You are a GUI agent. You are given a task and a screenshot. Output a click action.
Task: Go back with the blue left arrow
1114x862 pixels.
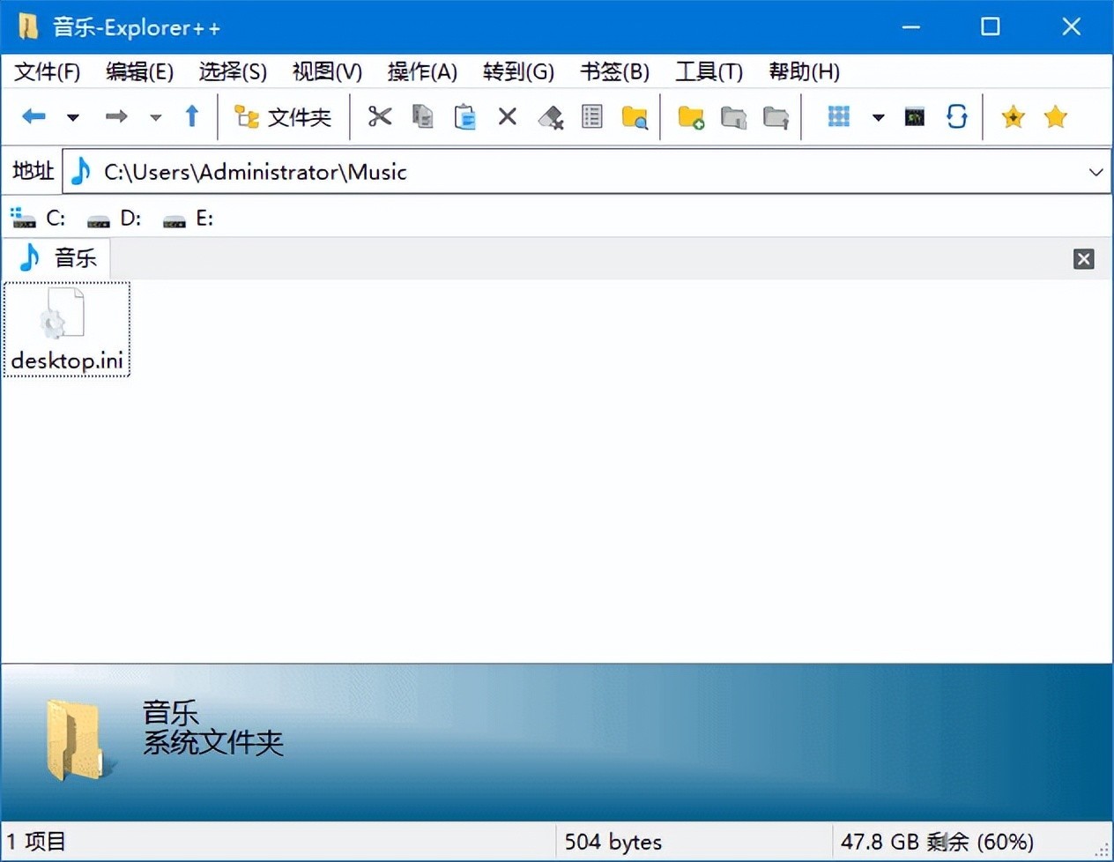[33, 116]
